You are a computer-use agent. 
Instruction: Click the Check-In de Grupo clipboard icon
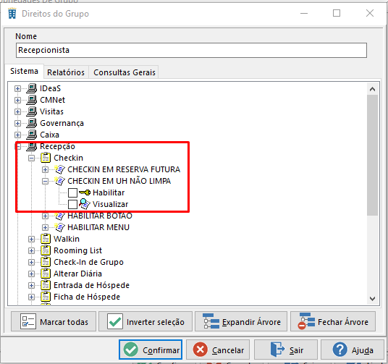pyautogui.click(x=46, y=262)
